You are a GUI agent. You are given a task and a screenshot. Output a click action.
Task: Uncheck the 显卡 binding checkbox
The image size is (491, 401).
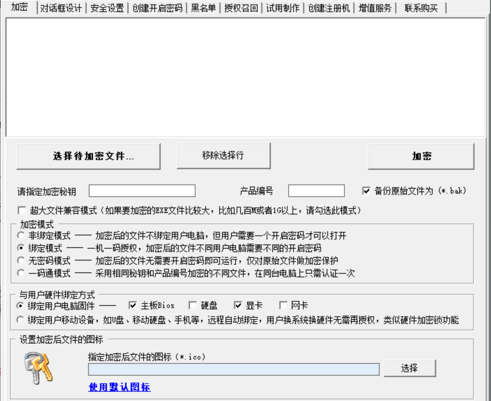tap(238, 306)
